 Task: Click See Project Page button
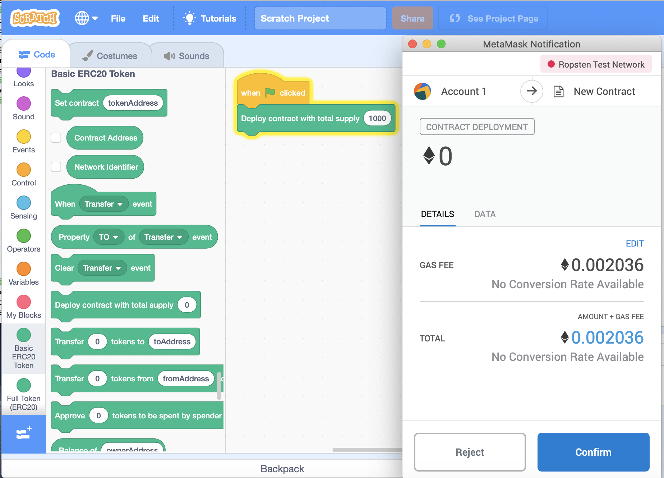click(x=493, y=18)
